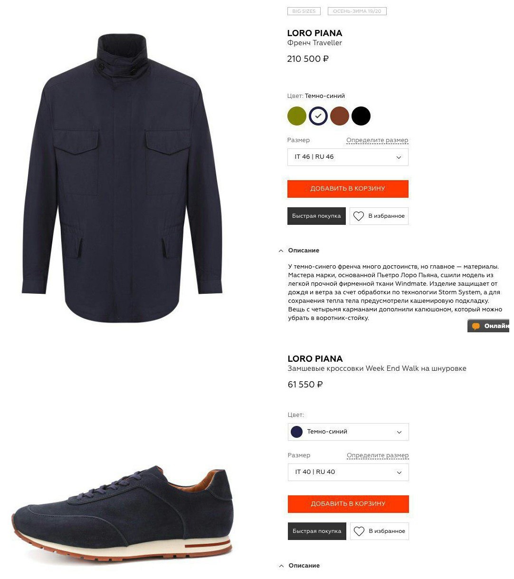
Task: Choose the black jacket color option
Action: coord(361,116)
